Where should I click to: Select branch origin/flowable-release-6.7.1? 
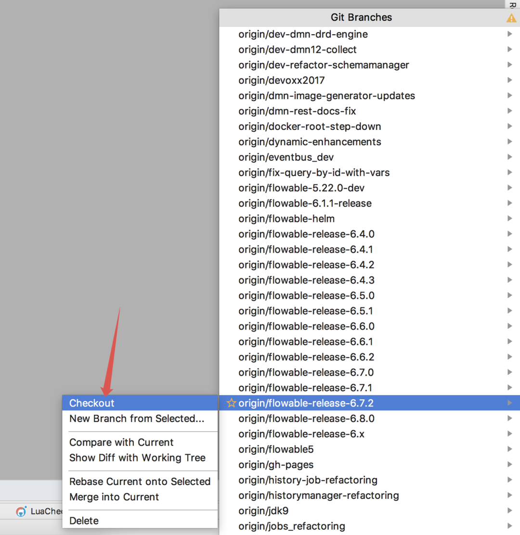369,388
